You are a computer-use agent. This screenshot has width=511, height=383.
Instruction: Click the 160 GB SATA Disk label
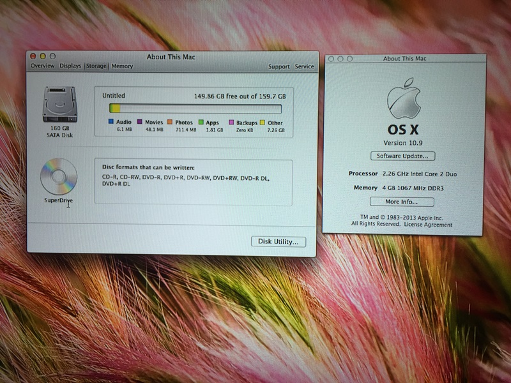59,131
